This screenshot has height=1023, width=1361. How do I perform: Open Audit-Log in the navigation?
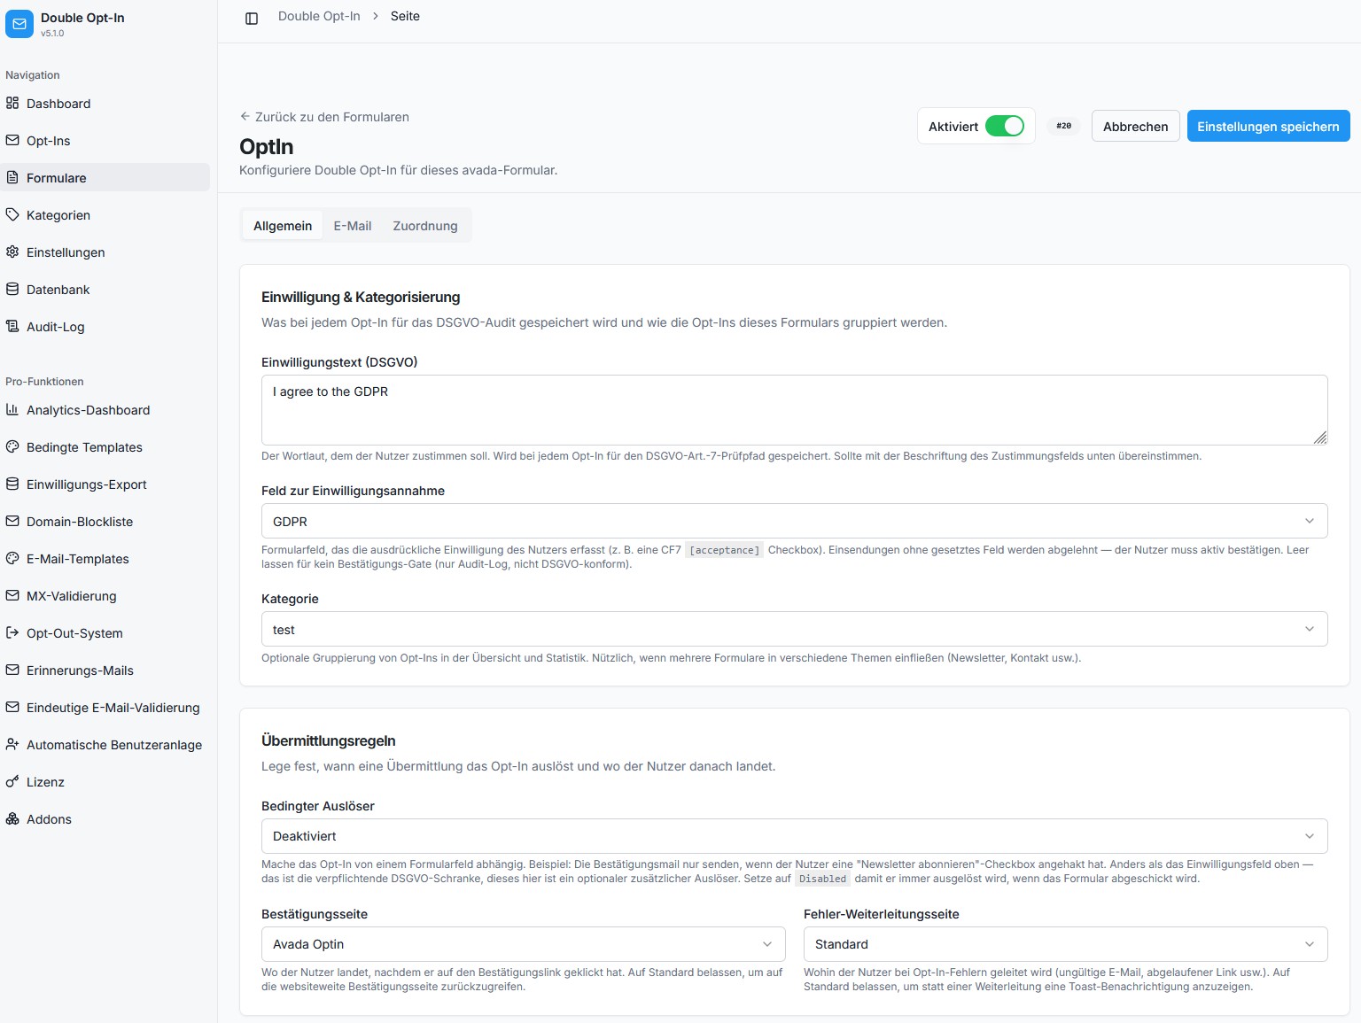tap(106, 326)
